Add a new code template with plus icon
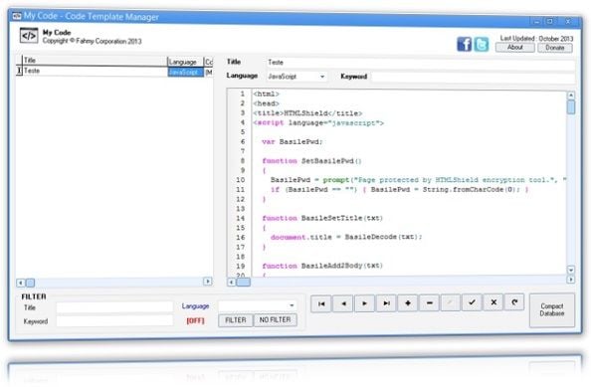The height and width of the screenshot is (387, 591). [408, 303]
